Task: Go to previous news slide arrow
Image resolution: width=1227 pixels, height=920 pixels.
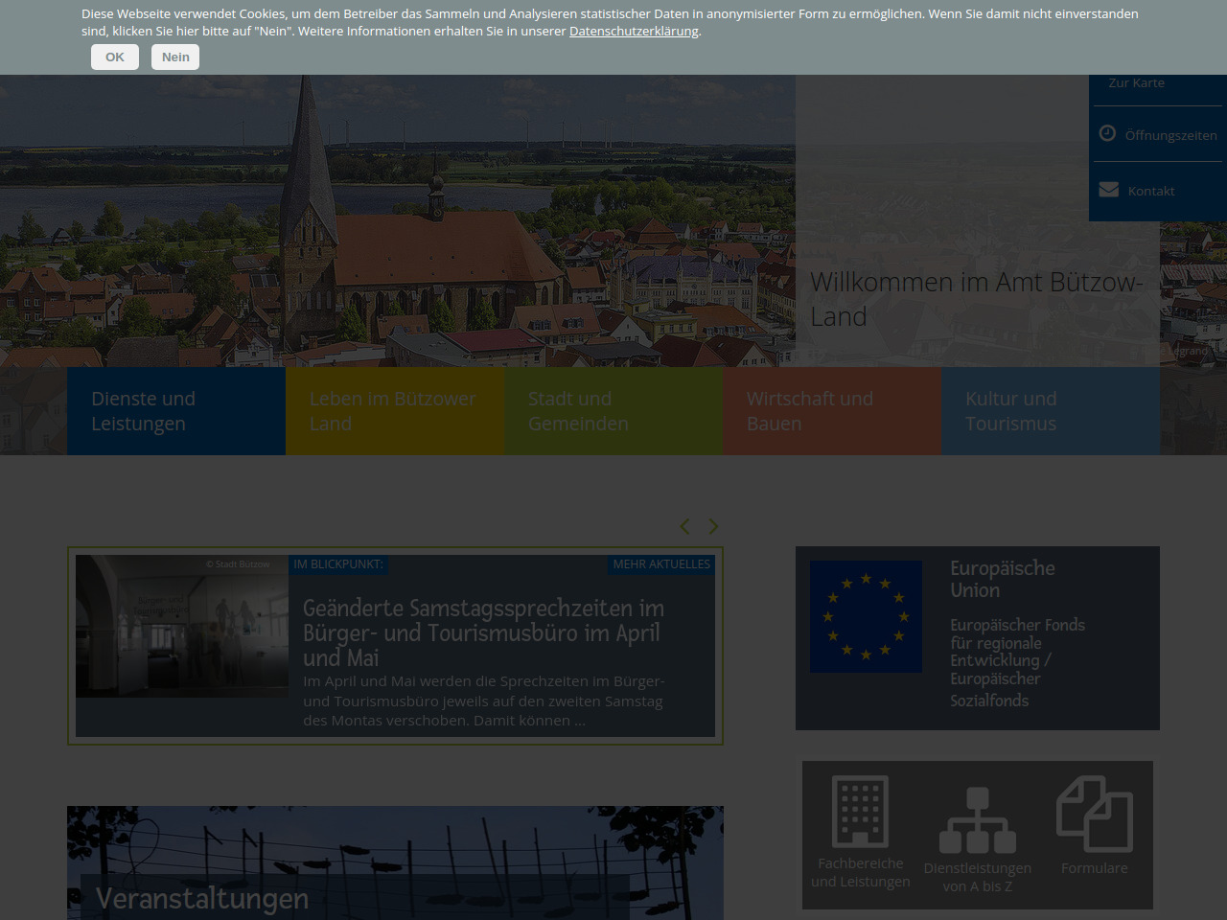Action: click(684, 526)
